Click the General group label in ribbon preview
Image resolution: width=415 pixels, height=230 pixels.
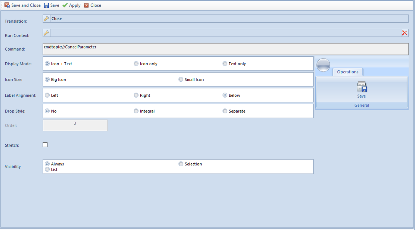[x=362, y=105]
